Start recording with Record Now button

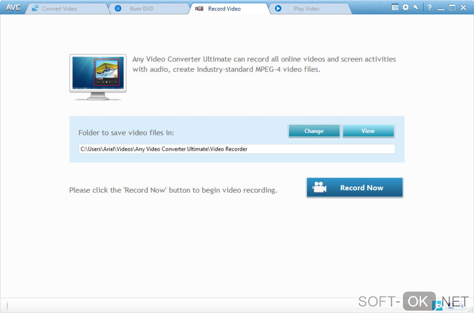pyautogui.click(x=355, y=187)
